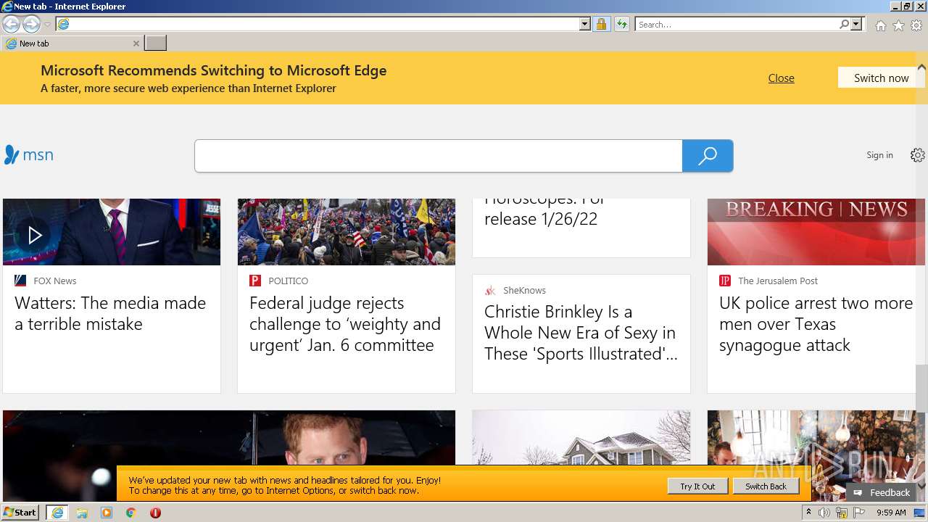Go back with the browser Back arrow
The image size is (928, 522).
pos(11,25)
